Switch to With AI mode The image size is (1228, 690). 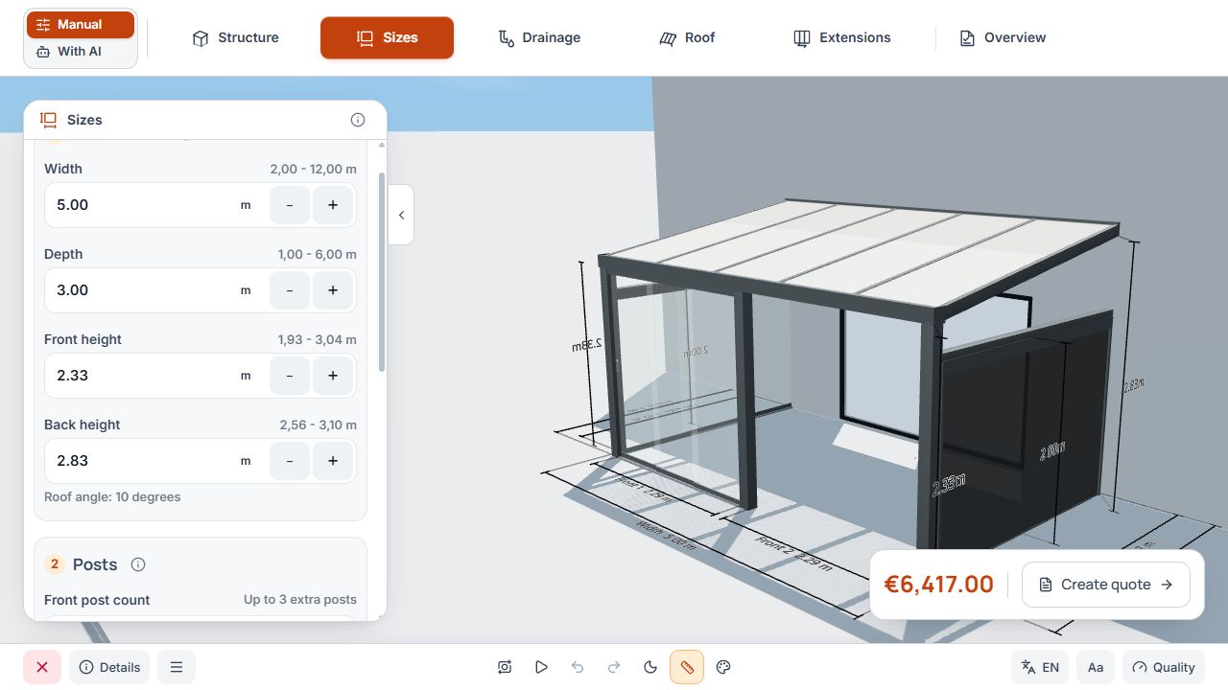(81, 52)
